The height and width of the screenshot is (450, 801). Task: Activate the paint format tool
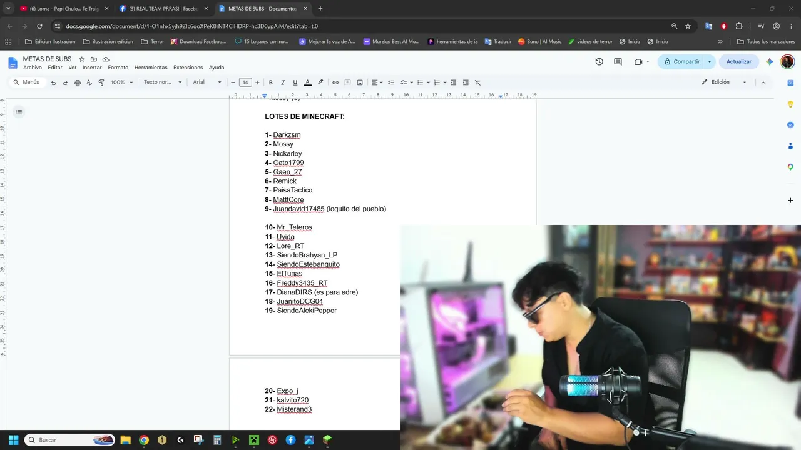coord(101,82)
